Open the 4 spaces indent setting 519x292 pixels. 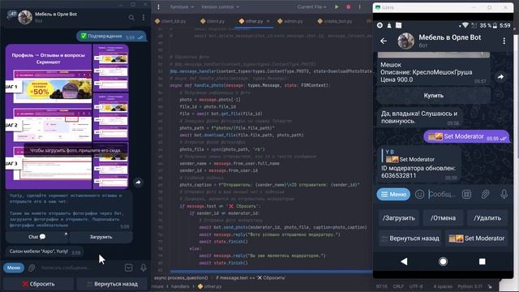(x=443, y=286)
